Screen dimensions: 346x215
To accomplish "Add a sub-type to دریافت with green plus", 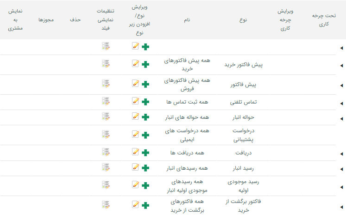I will (145, 153).
